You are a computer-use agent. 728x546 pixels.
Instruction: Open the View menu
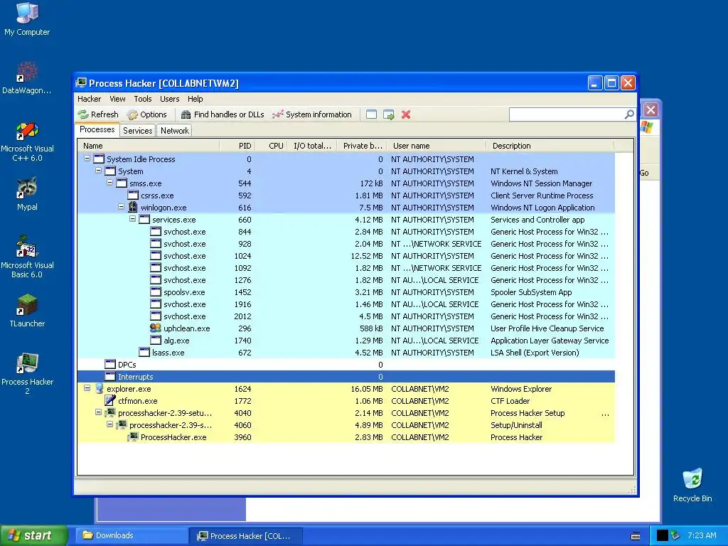[x=117, y=99]
